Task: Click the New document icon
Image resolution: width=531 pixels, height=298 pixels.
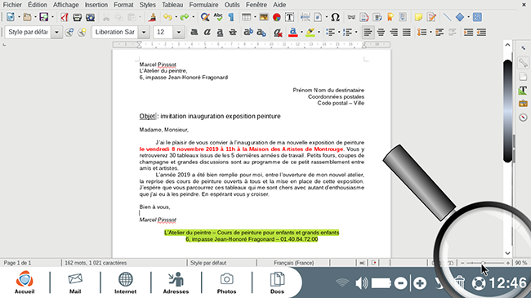Action: pyautogui.click(x=11, y=17)
